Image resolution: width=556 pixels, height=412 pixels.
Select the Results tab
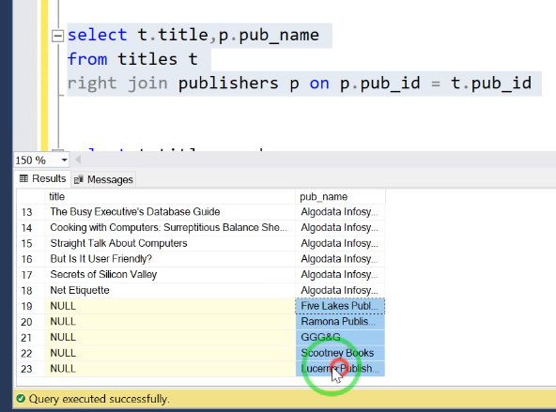pyautogui.click(x=43, y=179)
